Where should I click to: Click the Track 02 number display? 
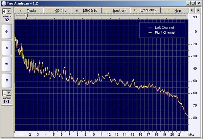(x=7, y=20)
